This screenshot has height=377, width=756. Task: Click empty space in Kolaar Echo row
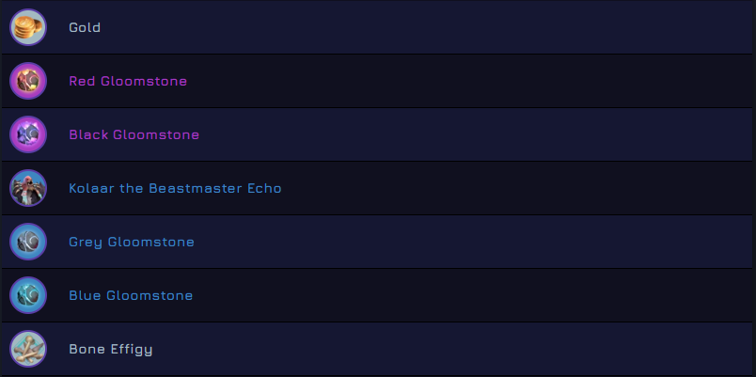tap(517, 188)
